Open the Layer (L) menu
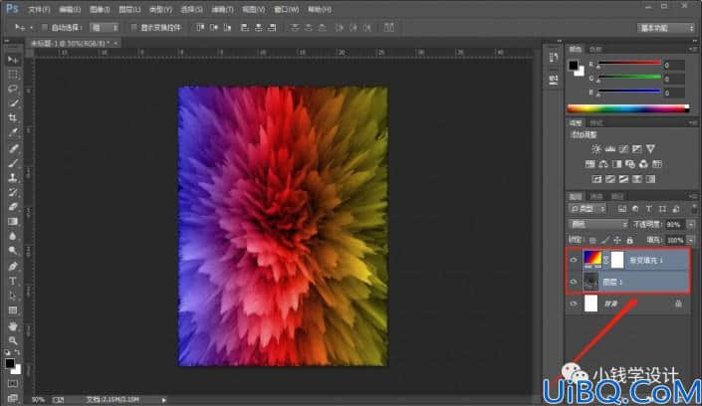The width and height of the screenshot is (702, 406). 129,9
